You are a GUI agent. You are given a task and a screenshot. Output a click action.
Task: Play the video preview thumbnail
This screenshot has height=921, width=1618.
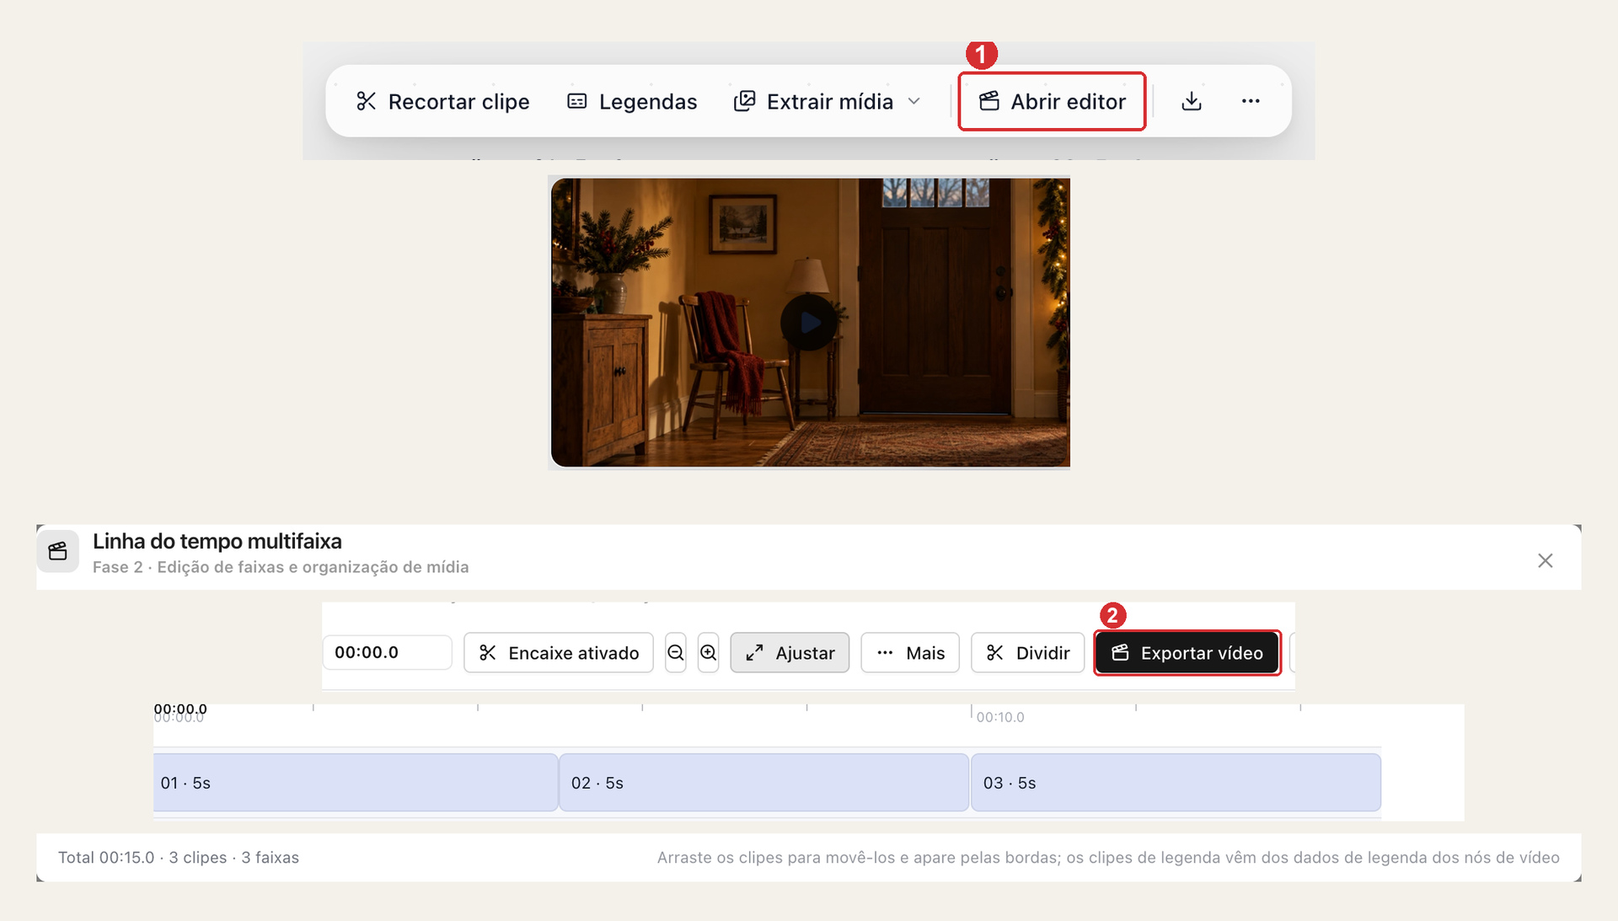click(x=809, y=322)
